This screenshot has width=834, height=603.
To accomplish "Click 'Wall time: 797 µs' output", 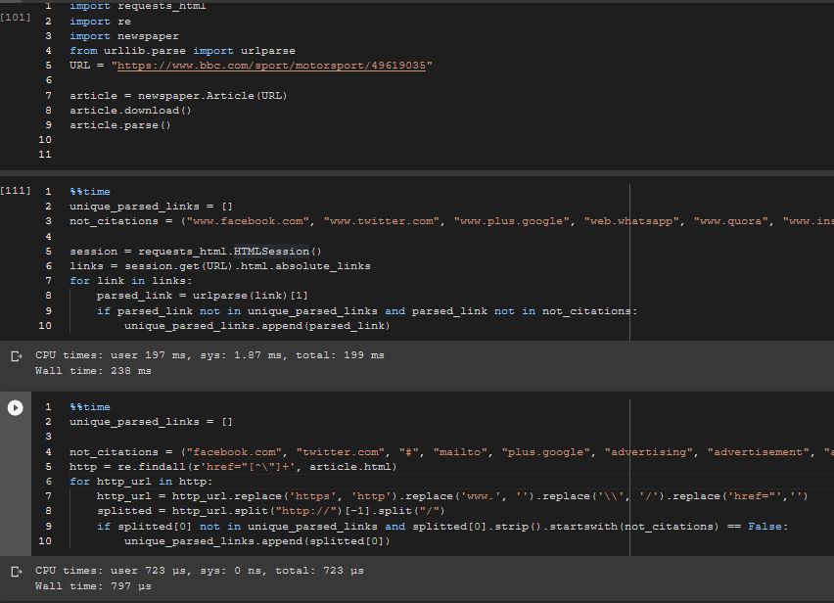I will coord(93,586).
